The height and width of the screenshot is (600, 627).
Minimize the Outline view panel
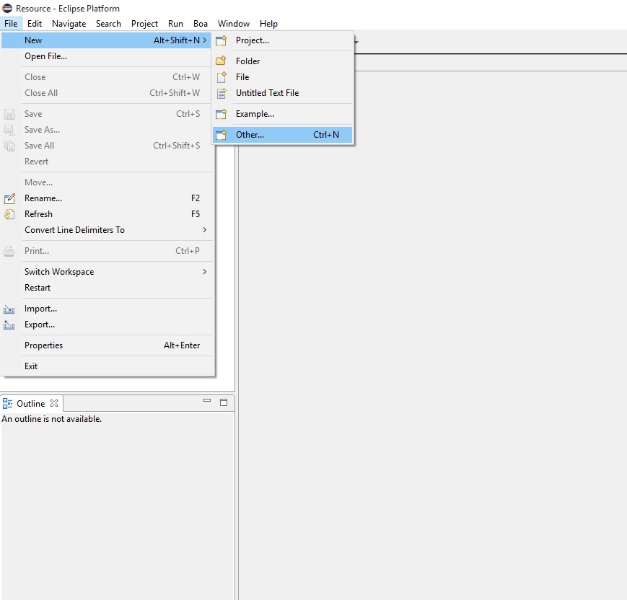click(207, 402)
